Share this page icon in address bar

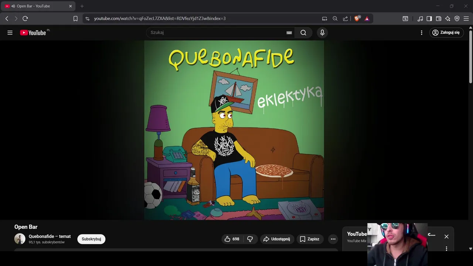coord(345,18)
